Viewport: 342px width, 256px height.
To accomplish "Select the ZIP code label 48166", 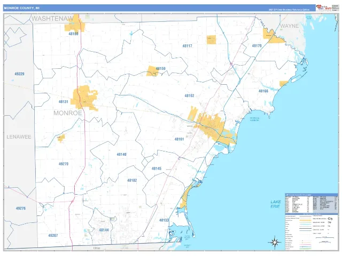I will pos(263,91).
